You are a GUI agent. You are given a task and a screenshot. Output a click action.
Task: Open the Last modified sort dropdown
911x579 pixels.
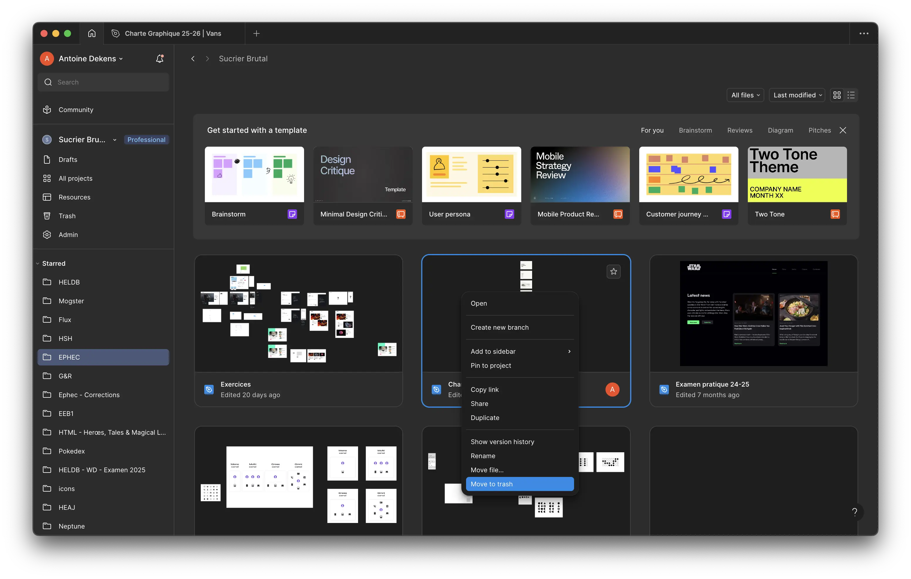coord(797,95)
